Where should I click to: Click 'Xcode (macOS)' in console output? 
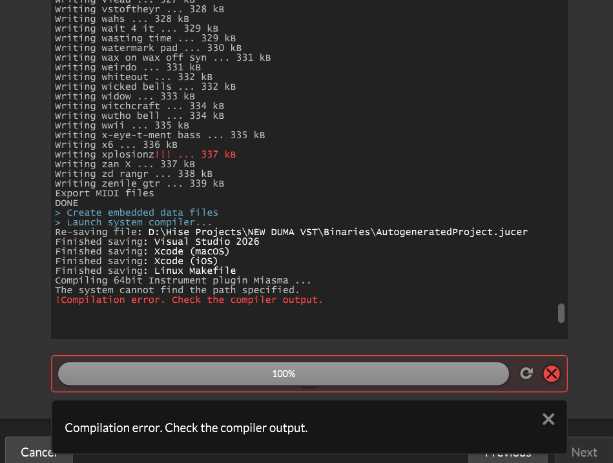click(191, 251)
